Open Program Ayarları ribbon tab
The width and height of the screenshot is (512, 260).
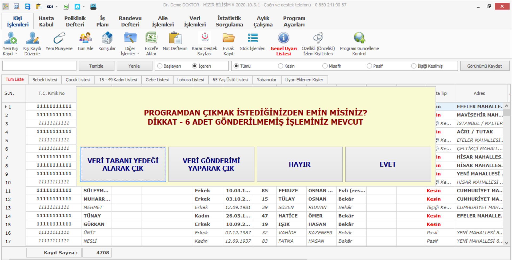[294, 21]
